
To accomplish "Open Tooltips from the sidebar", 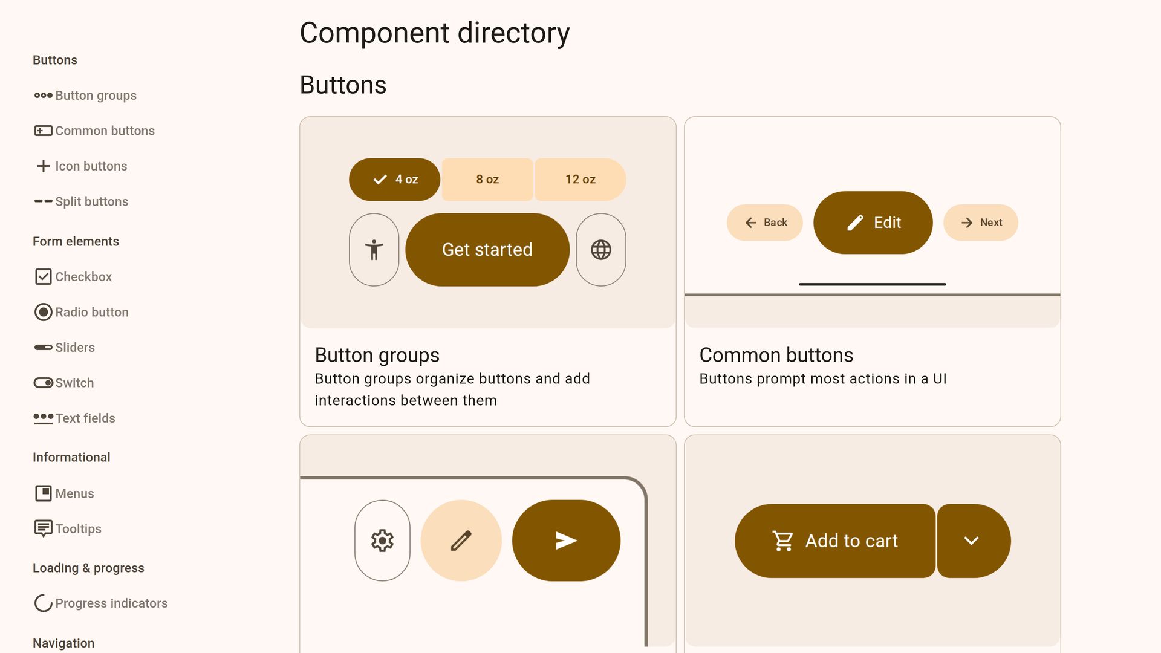I will point(78,528).
